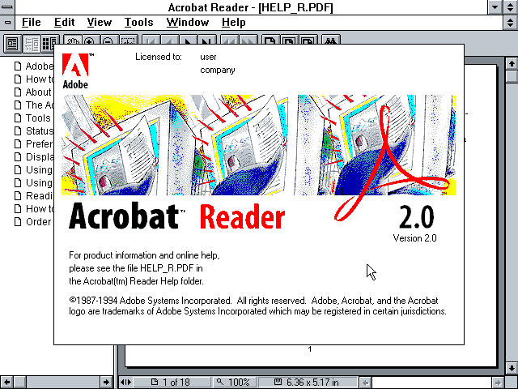This screenshot has width=518, height=389.
Task: Select Bookmarks and Page view icon
Action: pos(31,43)
